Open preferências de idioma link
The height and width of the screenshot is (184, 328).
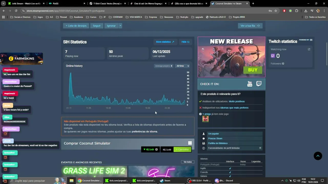[145, 131]
